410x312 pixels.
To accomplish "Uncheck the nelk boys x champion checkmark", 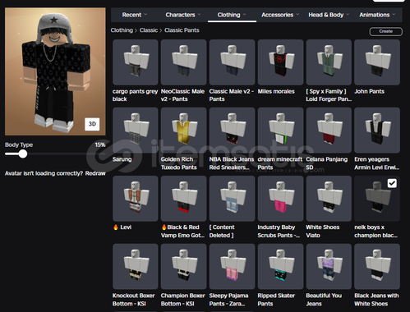I will (x=392, y=183).
